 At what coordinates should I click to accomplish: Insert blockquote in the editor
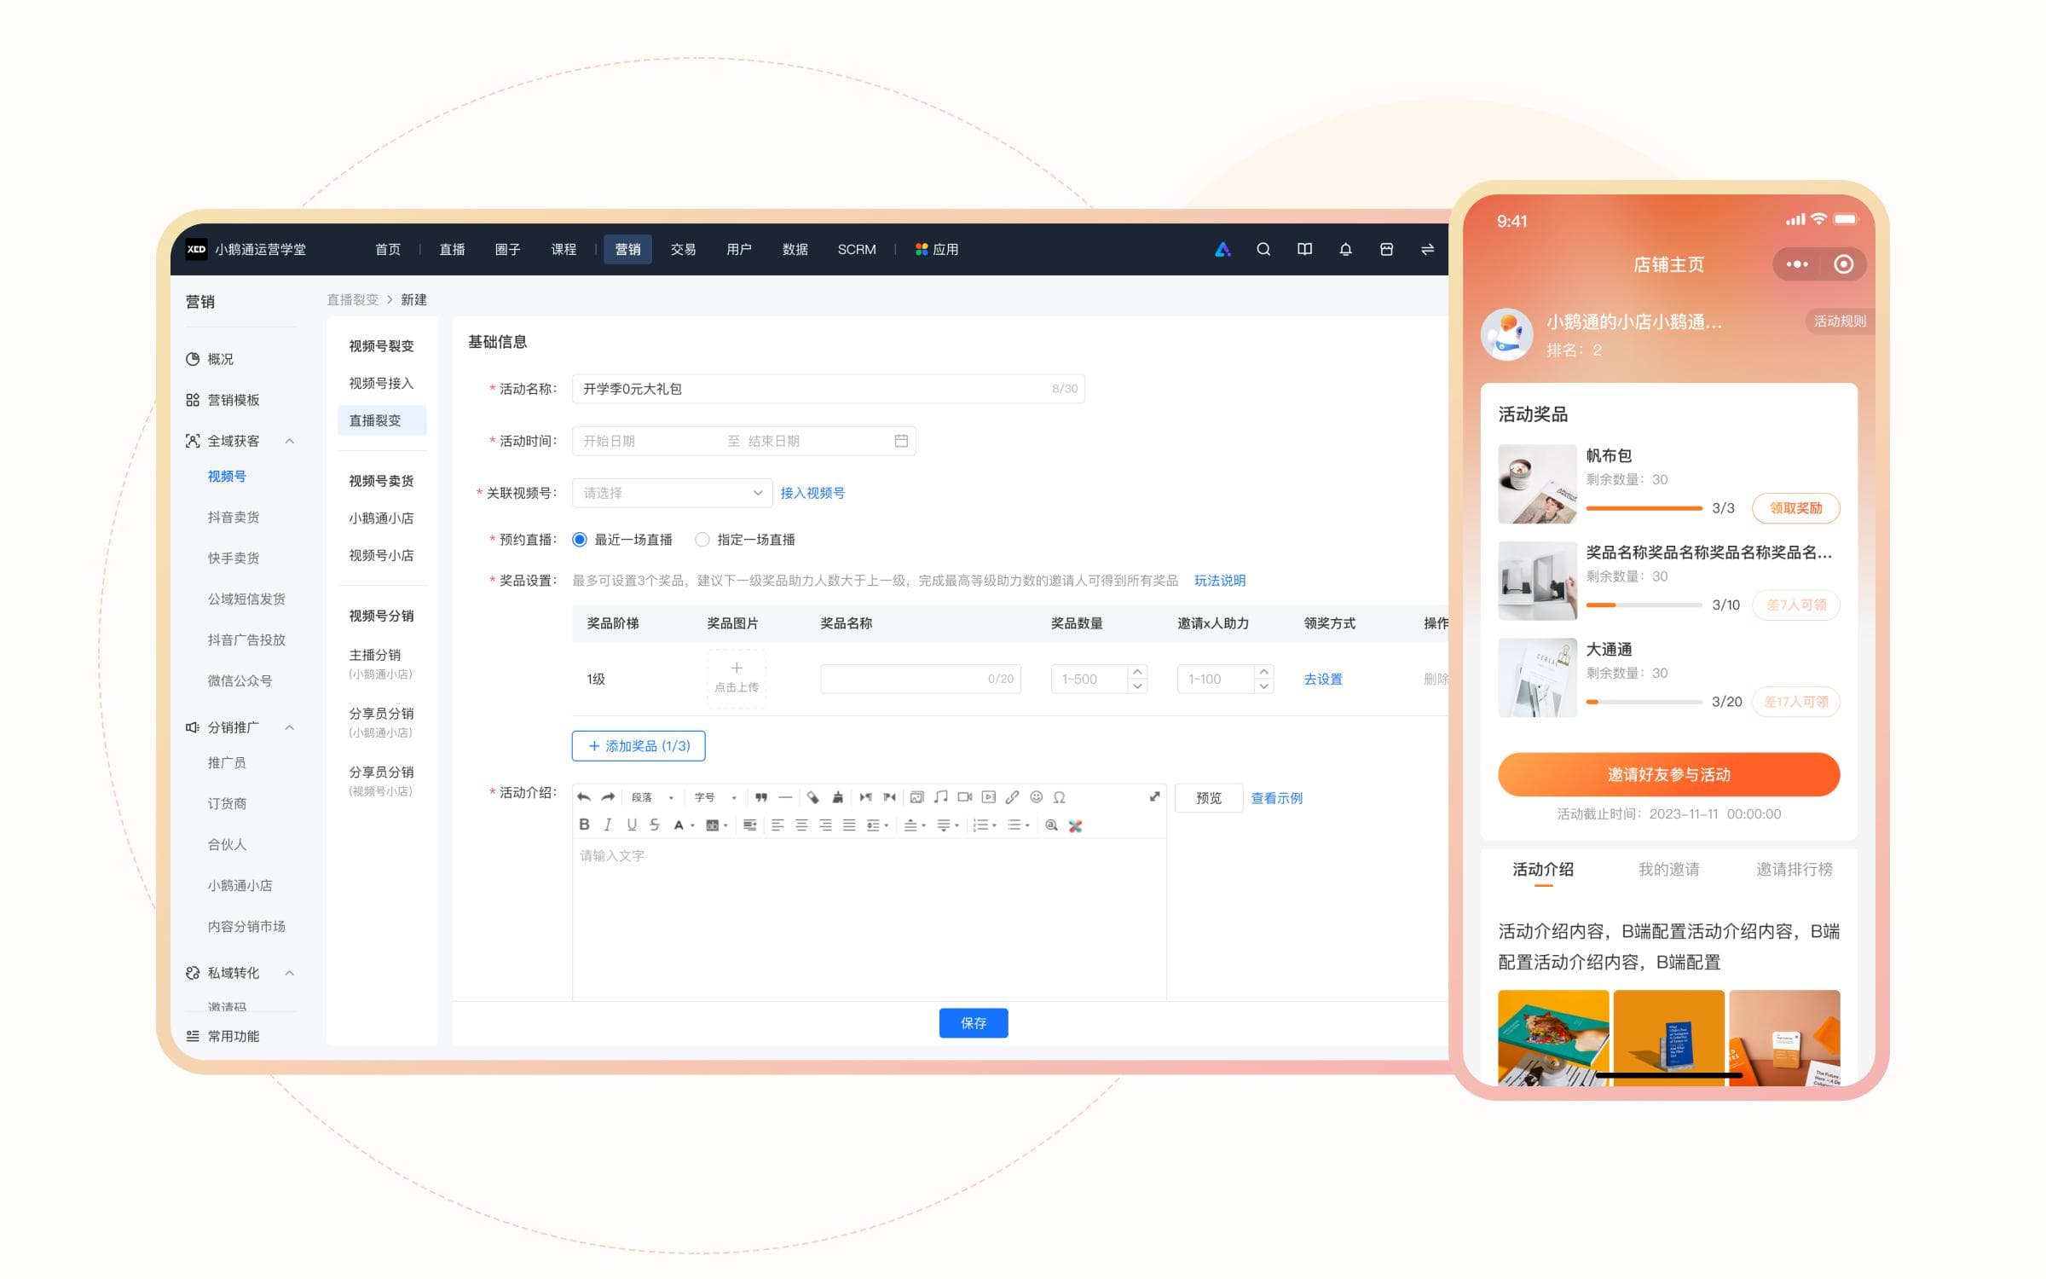[761, 797]
